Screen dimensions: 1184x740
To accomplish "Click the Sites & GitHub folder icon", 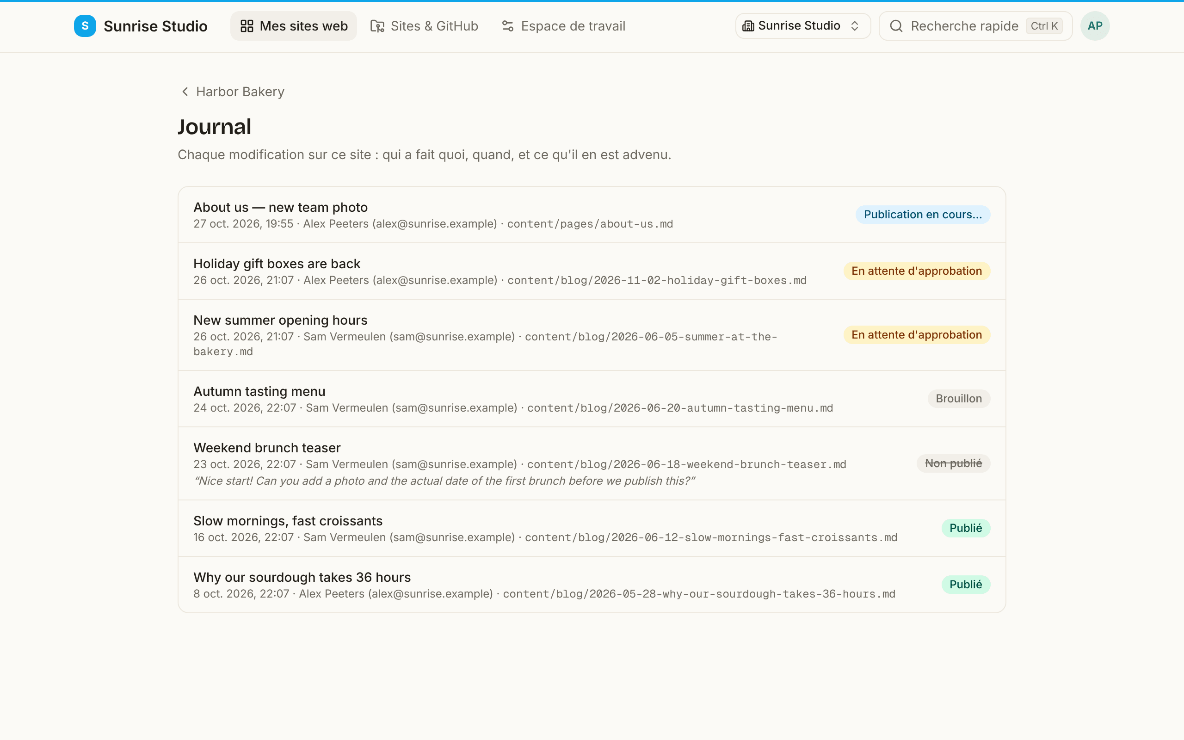I will click(x=377, y=26).
